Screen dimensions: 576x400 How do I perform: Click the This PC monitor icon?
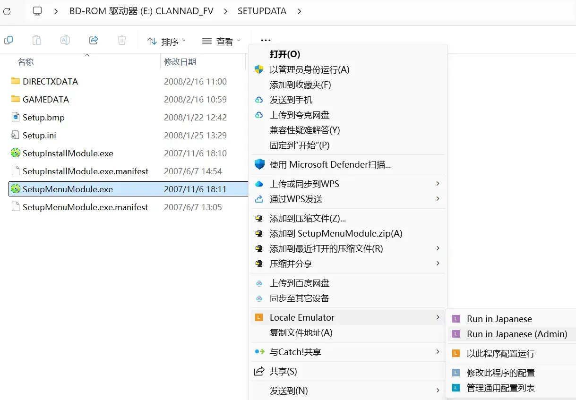[x=37, y=11]
